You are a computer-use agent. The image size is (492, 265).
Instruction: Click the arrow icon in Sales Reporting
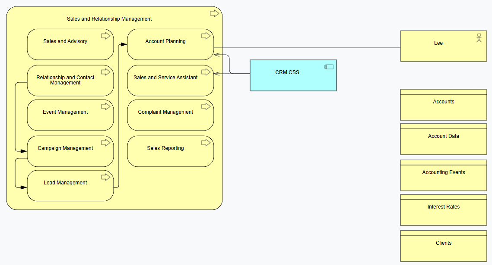(206, 143)
